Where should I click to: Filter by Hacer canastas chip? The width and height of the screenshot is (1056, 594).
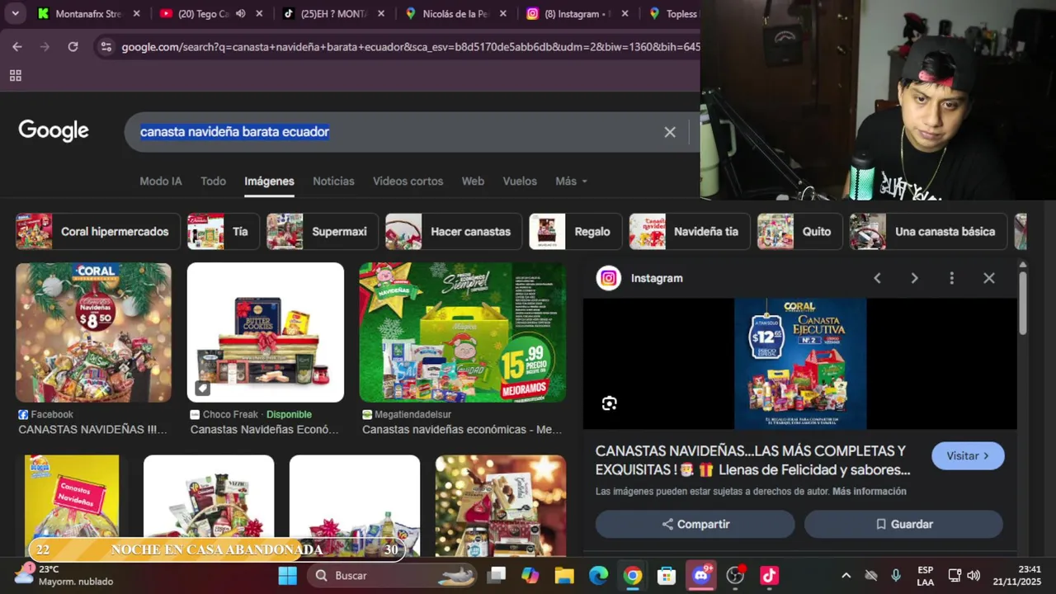point(453,232)
